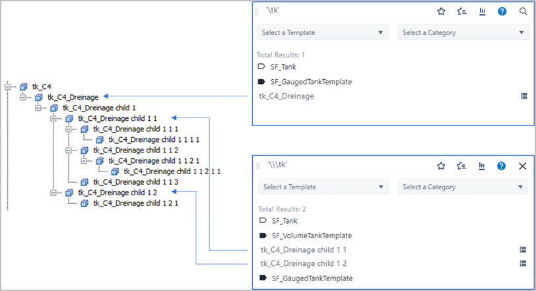Click server icon beside tk_C4_Dreinage result
The width and height of the screenshot is (536, 291).
523,96
